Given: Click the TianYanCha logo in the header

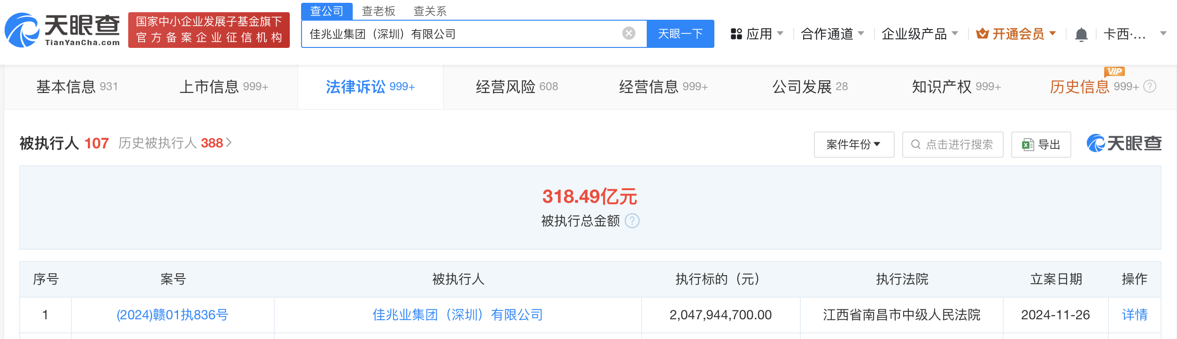Looking at the screenshot, I should [x=62, y=30].
